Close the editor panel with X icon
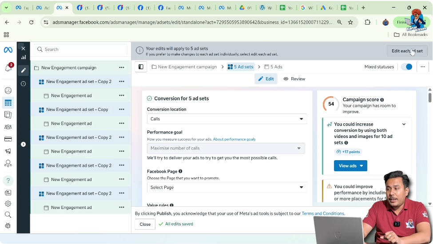The height and width of the screenshot is (244, 433). (23, 48)
